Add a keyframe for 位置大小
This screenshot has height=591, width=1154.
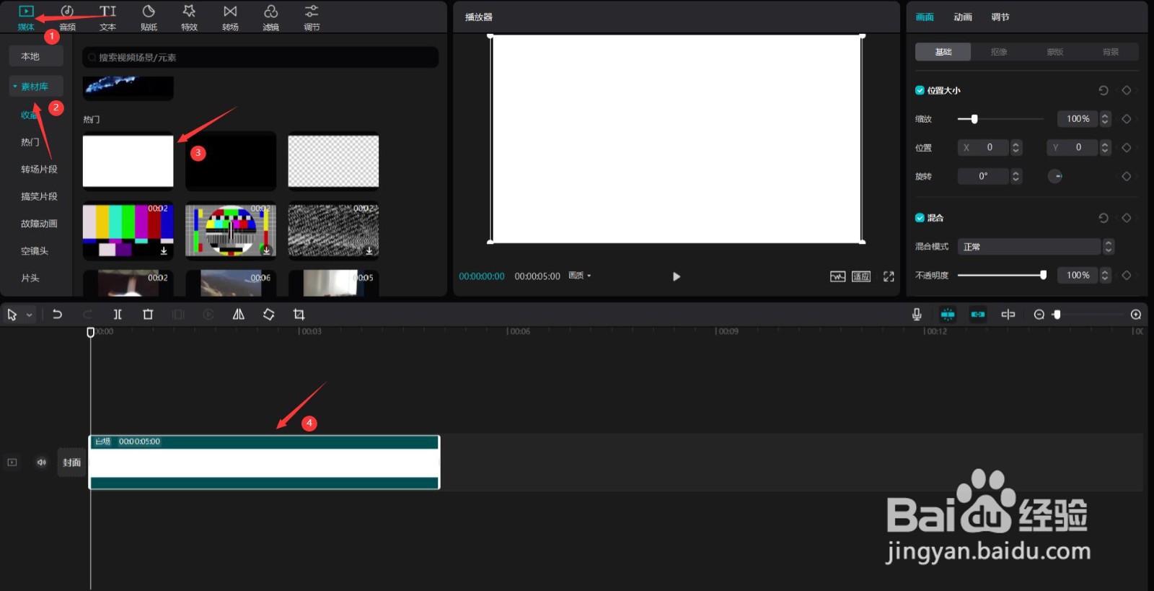coord(1127,90)
